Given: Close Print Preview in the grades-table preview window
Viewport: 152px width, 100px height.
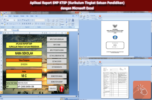Looking at the screenshot, I should [100, 62].
